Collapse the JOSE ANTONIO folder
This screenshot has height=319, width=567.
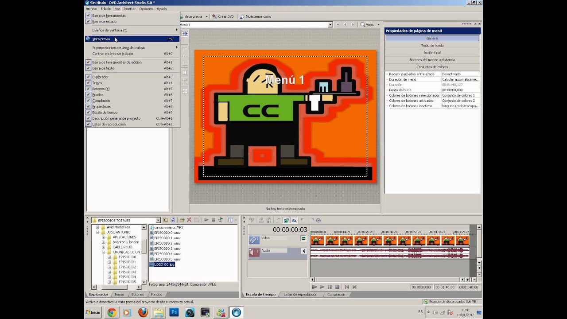(x=97, y=232)
